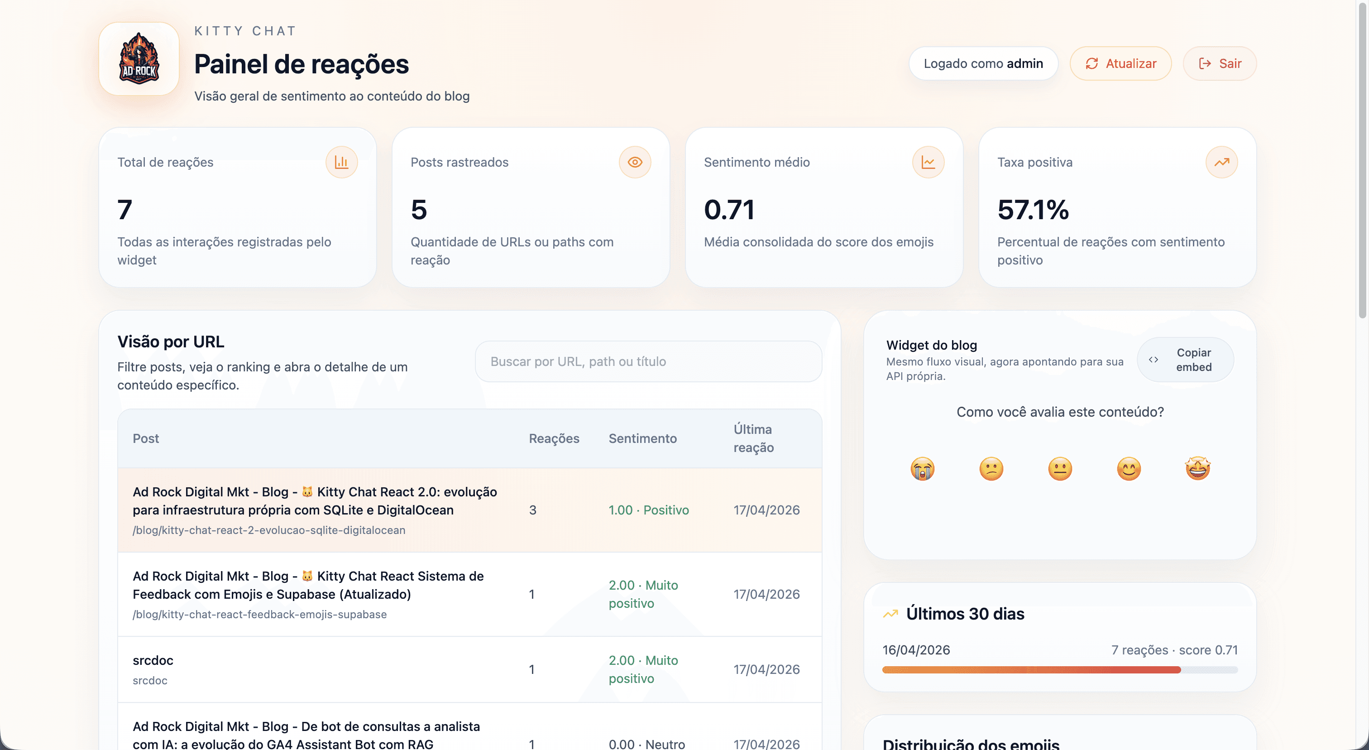The width and height of the screenshot is (1369, 750).
Task: Click the 16/04/2026 progress bar
Action: pyautogui.click(x=1060, y=670)
